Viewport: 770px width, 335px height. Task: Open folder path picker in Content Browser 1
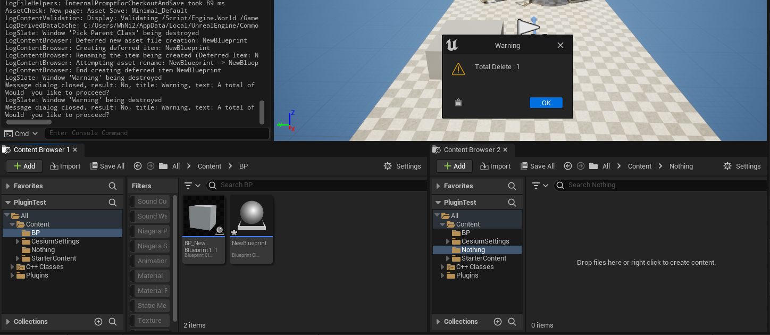click(163, 166)
